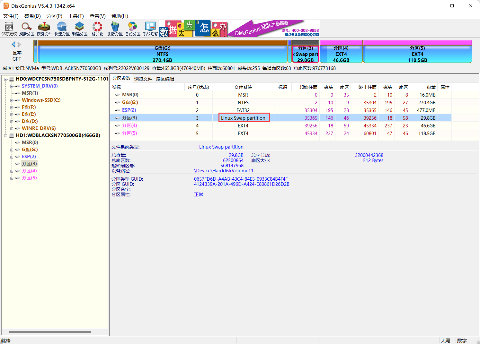
Task: Click the 属性 column header
Action: point(445,87)
